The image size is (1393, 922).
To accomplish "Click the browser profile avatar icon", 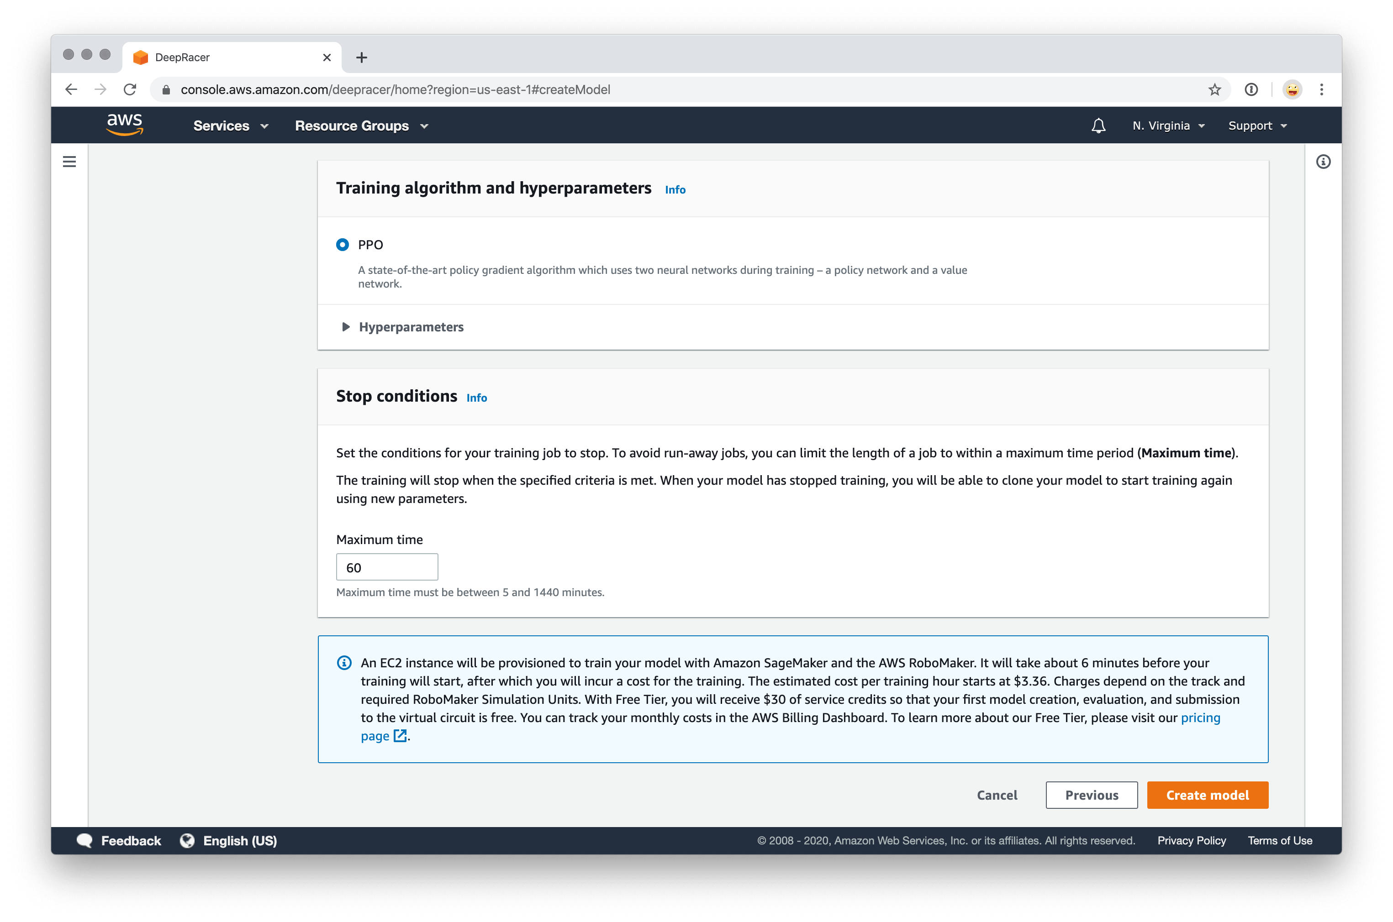I will pos(1292,89).
